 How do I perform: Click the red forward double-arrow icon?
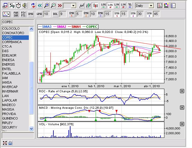pyautogui.click(x=60, y=5)
